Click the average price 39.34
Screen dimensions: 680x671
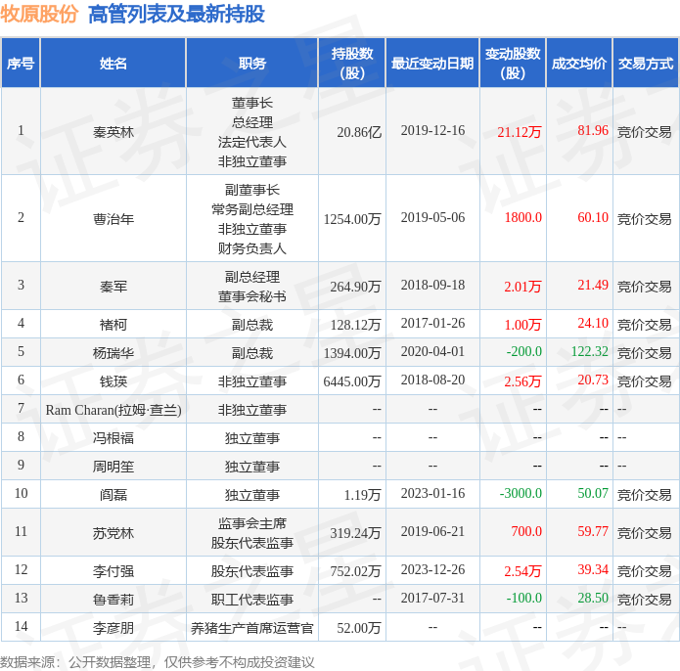[x=593, y=569]
